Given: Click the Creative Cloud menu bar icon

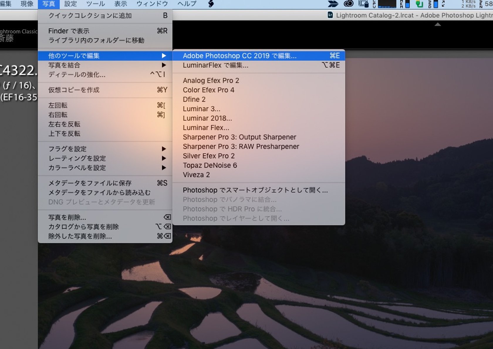Looking at the screenshot, I should click(348, 4).
